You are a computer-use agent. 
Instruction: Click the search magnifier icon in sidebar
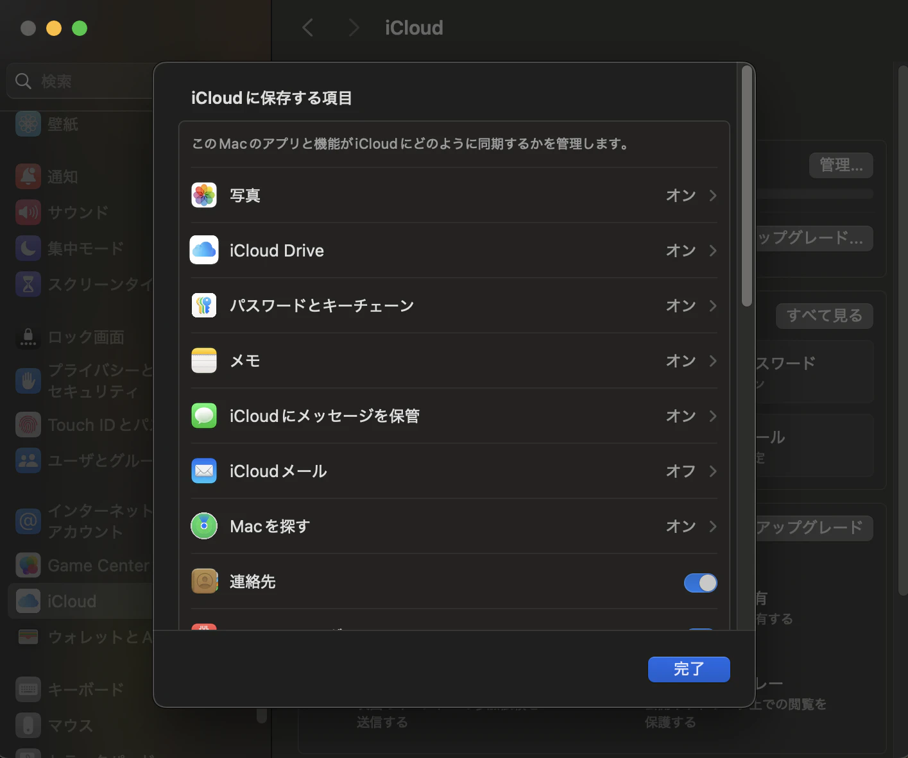click(24, 81)
